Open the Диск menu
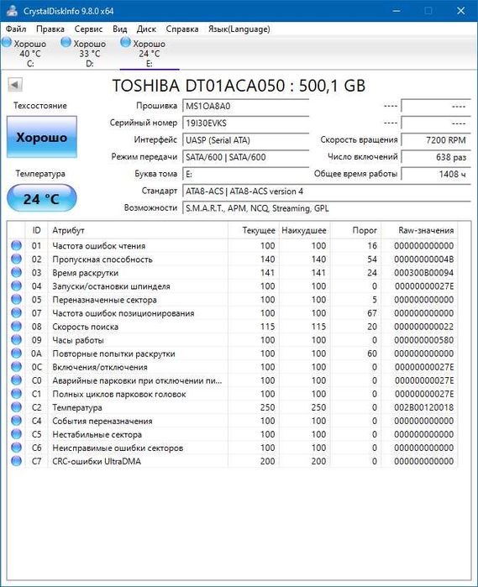This screenshot has width=478, height=587. [146, 29]
